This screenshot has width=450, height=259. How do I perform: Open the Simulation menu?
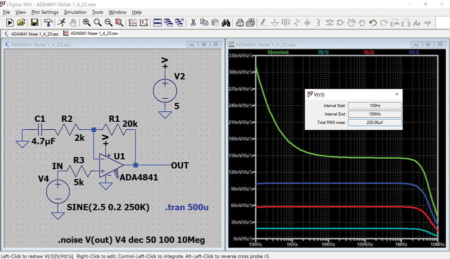click(75, 12)
